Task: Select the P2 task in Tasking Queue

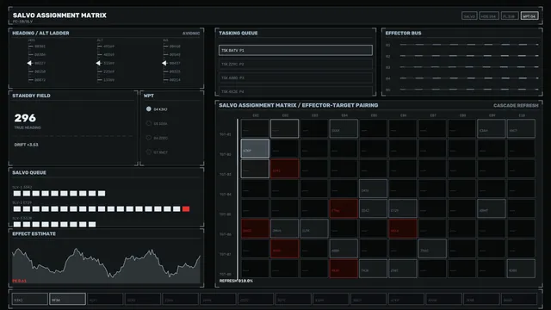Action: 295,64
